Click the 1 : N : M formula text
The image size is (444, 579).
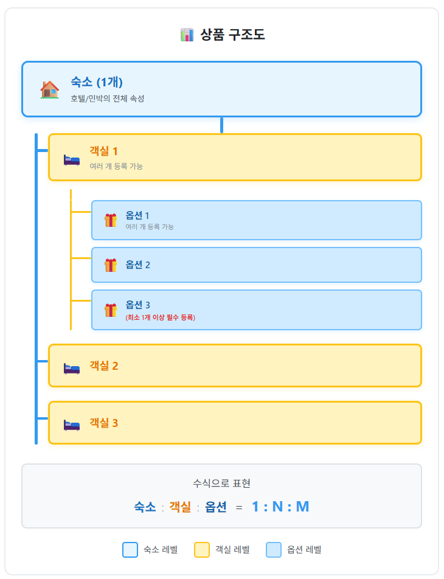tap(280, 507)
